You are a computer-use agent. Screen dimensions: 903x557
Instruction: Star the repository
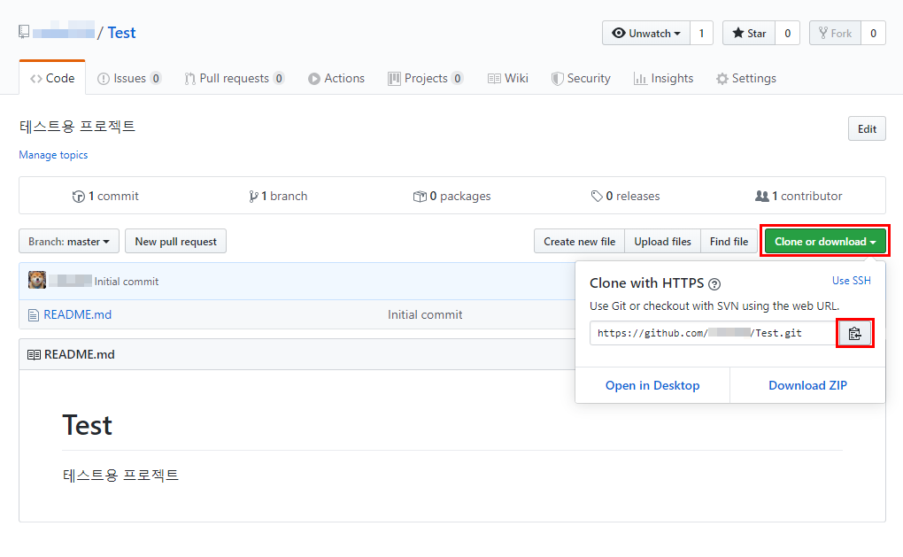coord(749,33)
